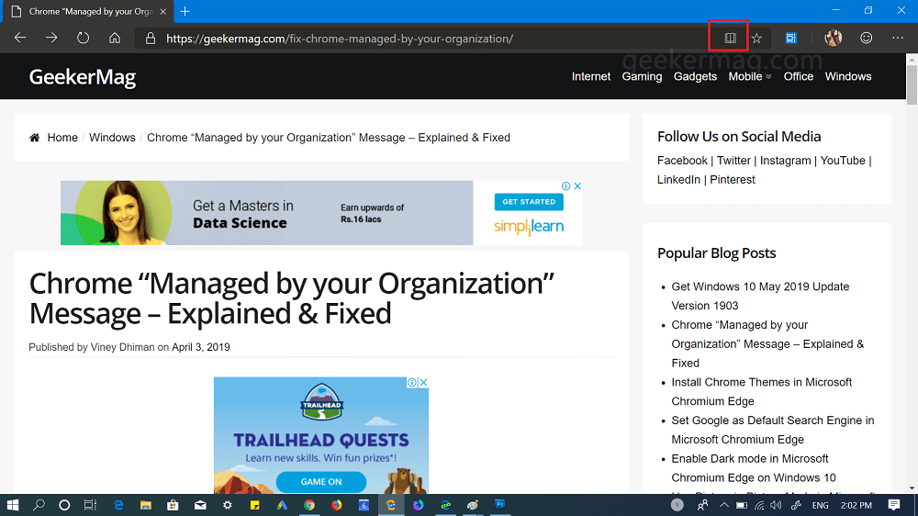Open the LinkedIn social link
This screenshot has width=918, height=516.
coord(678,180)
